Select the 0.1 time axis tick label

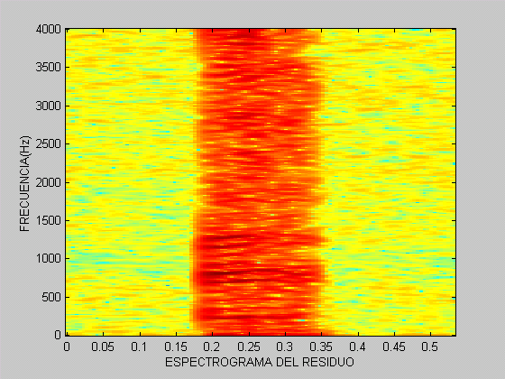pos(139,347)
